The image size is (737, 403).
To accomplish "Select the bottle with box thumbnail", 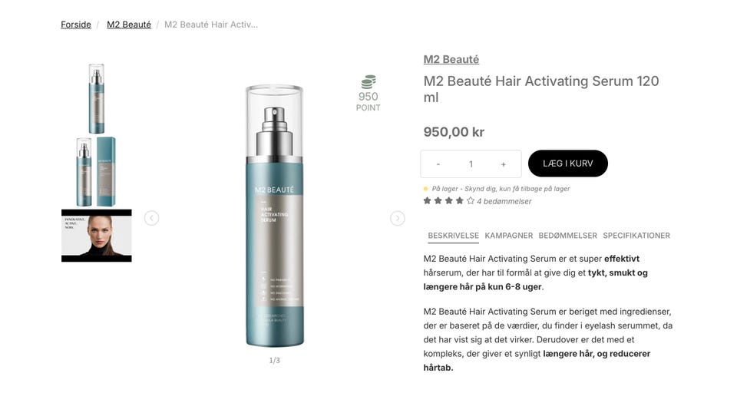I will point(97,172).
